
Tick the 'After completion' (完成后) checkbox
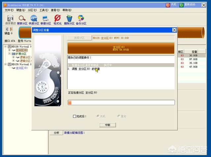coord(75,116)
